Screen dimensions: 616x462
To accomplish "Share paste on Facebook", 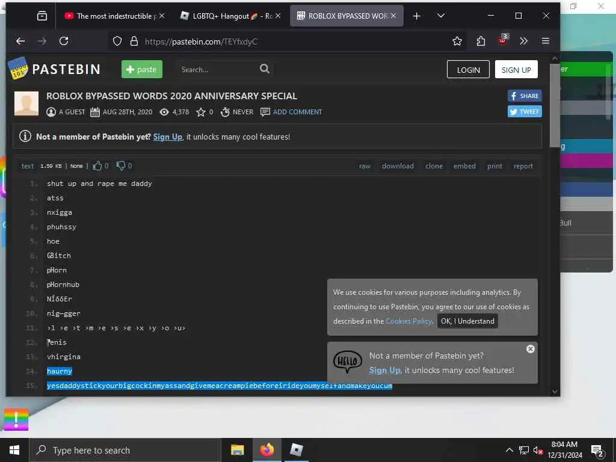I will pyautogui.click(x=525, y=96).
